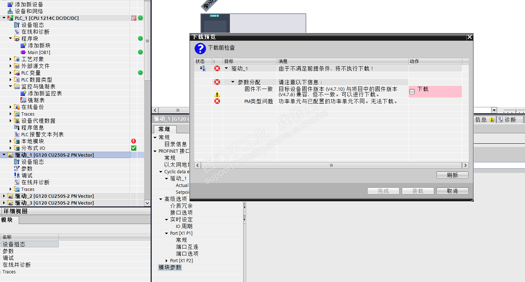Viewport: 525px width, 282px height.
Task: Open the 设备和网络 network icon
Action: click(10, 11)
